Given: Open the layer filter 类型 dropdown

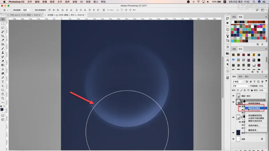Looking at the screenshot, I should (x=238, y=81).
